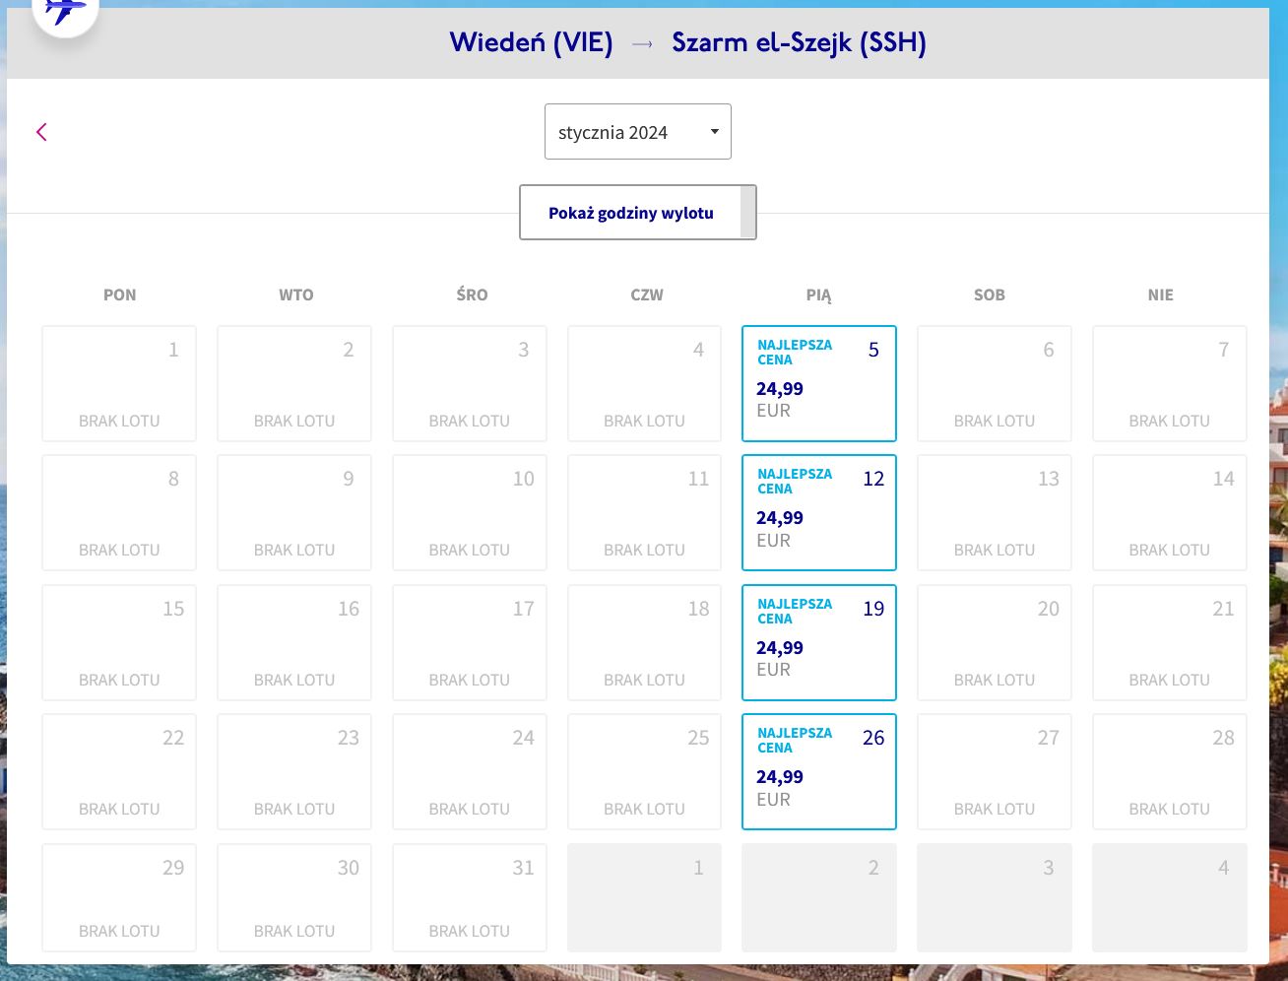Click Wiedeń (VIE) origin heading
Image resolution: width=1288 pixels, height=981 pixels.
[531, 42]
